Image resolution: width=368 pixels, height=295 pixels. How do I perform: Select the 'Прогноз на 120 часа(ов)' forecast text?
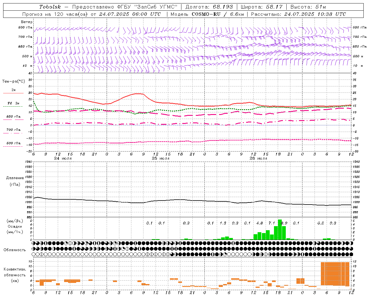[x=55, y=14]
